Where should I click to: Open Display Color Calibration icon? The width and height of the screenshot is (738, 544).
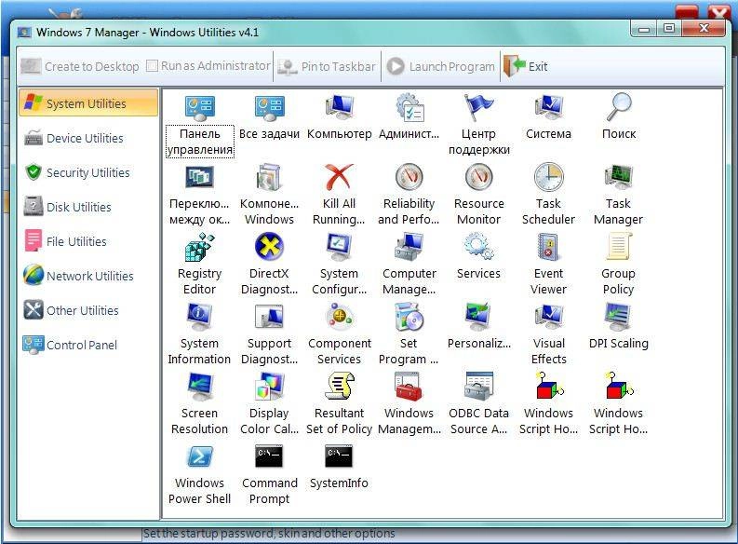[269, 387]
